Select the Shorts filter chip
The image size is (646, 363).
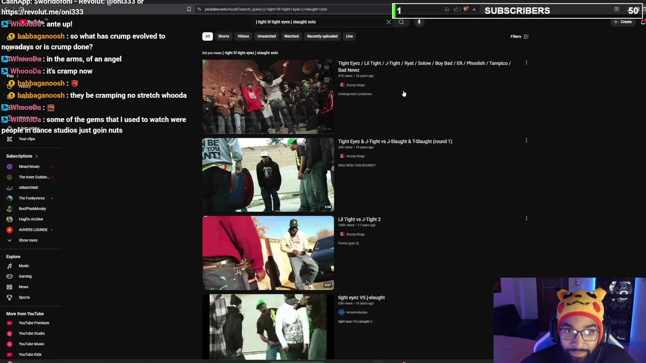224,36
